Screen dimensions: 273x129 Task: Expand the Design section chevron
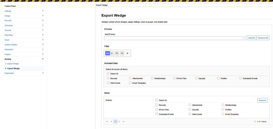tap(43, 16)
